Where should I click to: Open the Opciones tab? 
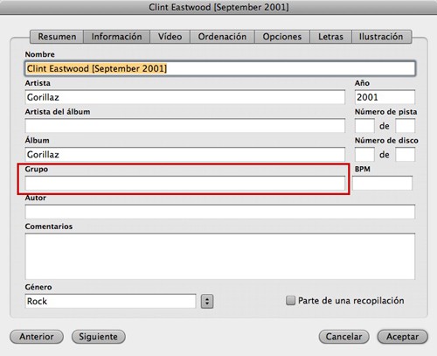pyautogui.click(x=282, y=37)
